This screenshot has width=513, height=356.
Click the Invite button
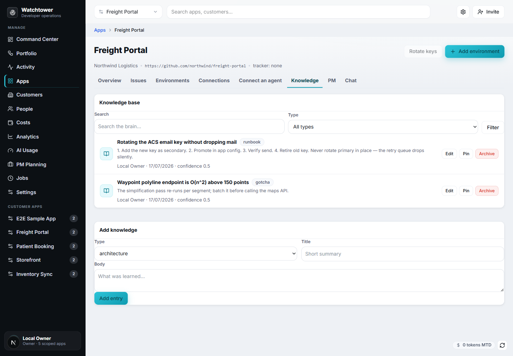tap(488, 12)
